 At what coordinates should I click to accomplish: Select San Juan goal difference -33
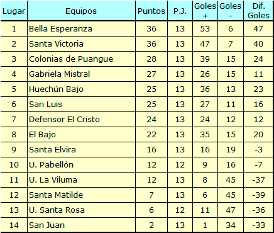(258, 225)
